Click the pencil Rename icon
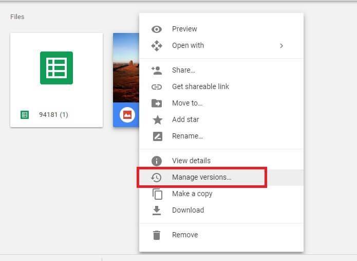 [x=158, y=136]
